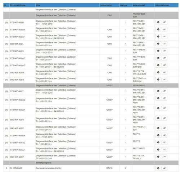
Task: Show info for part 8T0 907 468 AA
Action: (158, 135)
